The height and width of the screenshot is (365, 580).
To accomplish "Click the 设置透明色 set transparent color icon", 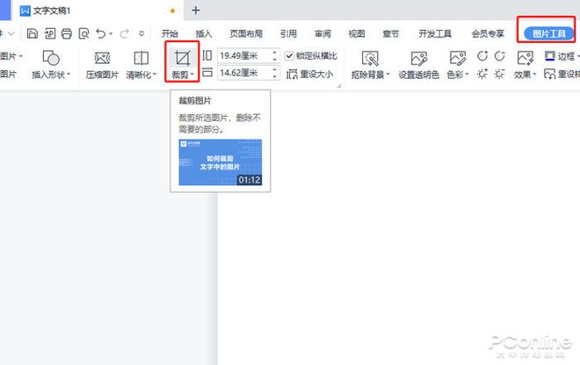I will (x=418, y=59).
